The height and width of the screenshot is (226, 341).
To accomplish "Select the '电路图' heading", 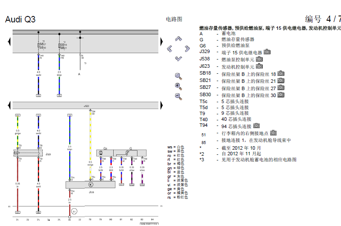I will coord(174,19).
